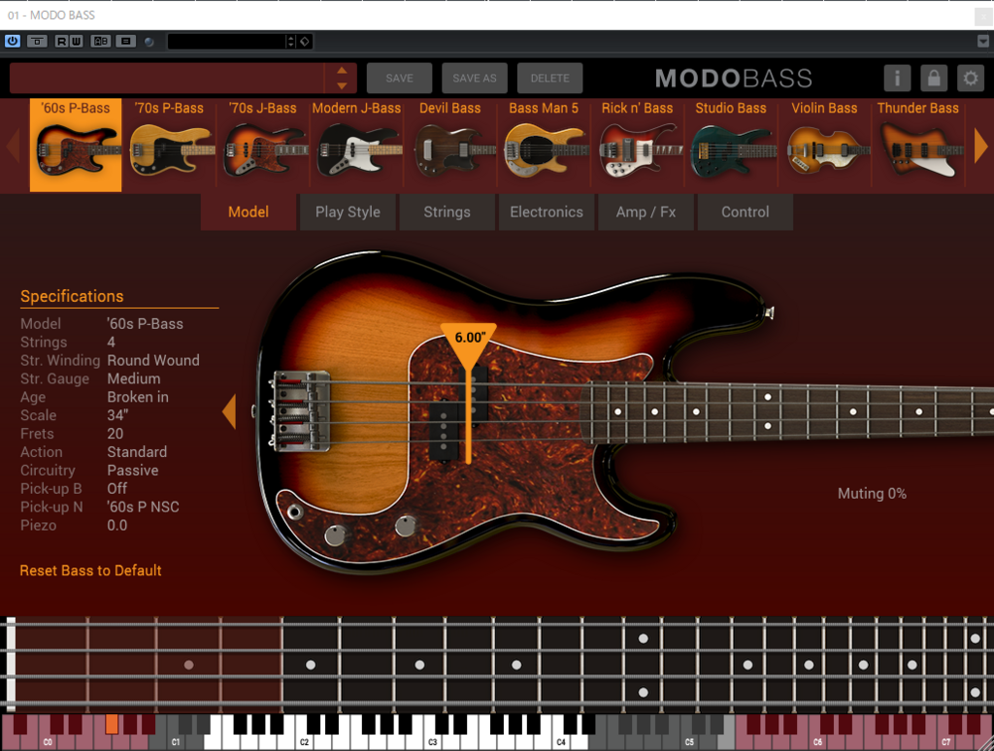Image resolution: width=994 pixels, height=751 pixels.
Task: Select the Rick n' Bass model
Action: pyautogui.click(x=637, y=146)
